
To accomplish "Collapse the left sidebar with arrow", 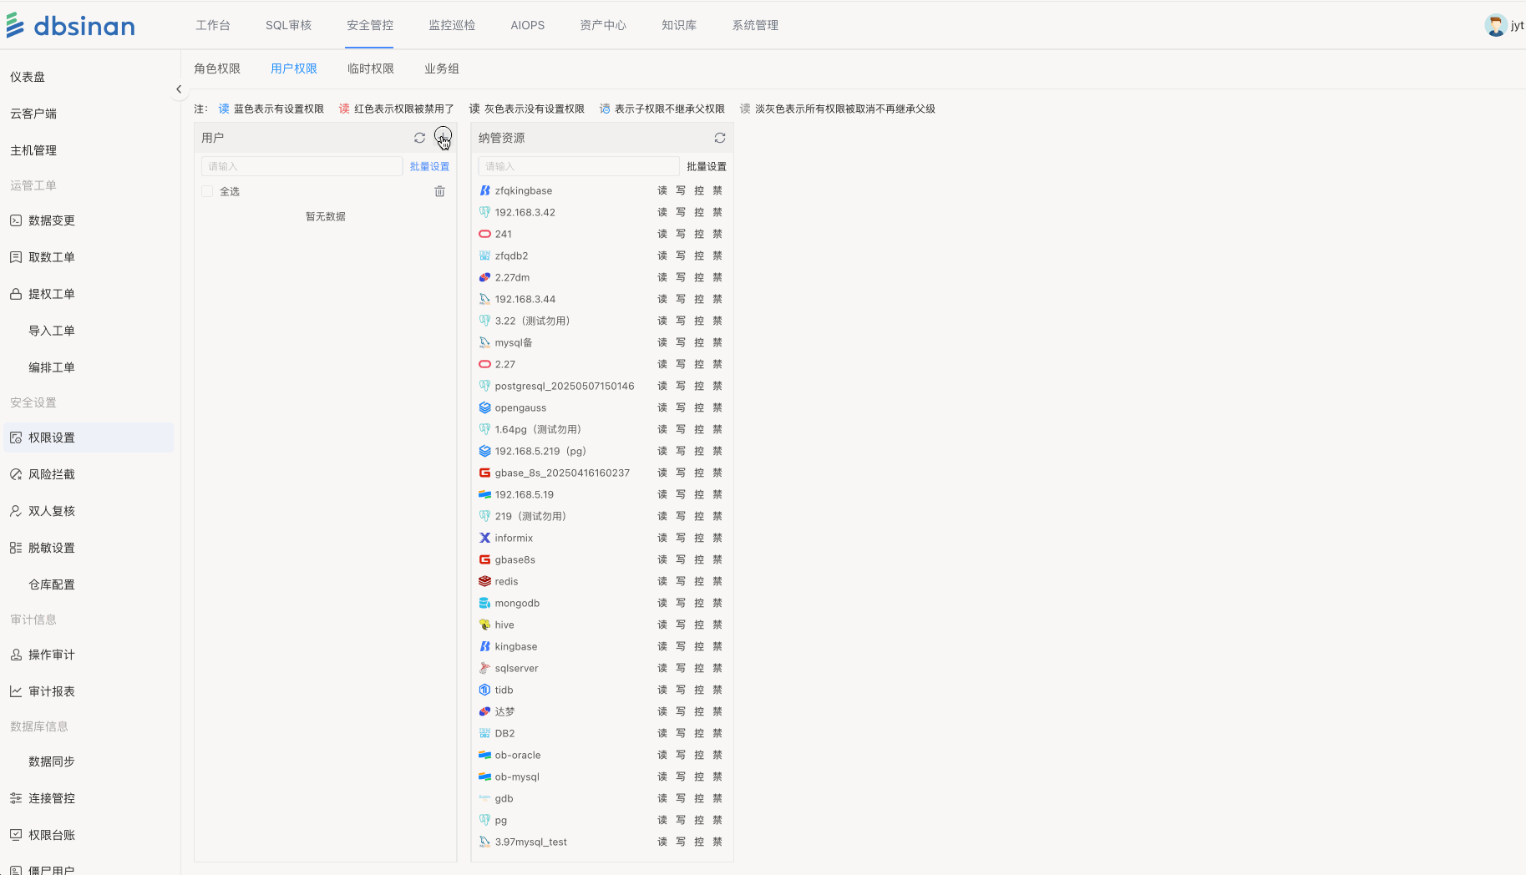I will pos(179,89).
